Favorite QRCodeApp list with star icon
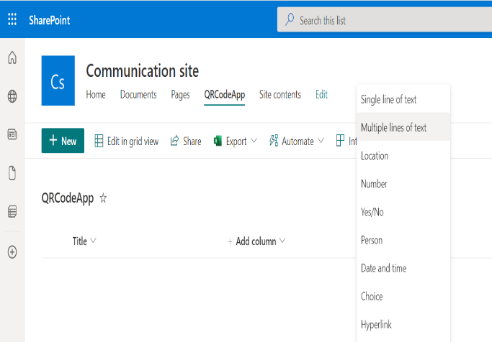This screenshot has width=492, height=342. coord(103,198)
